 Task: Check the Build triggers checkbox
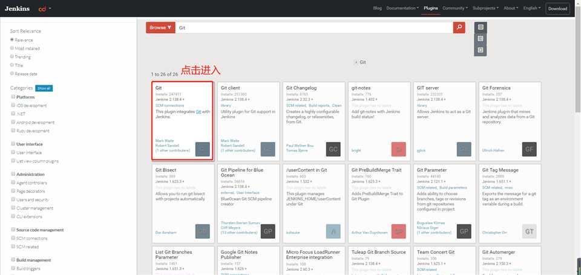pyautogui.click(x=13, y=268)
